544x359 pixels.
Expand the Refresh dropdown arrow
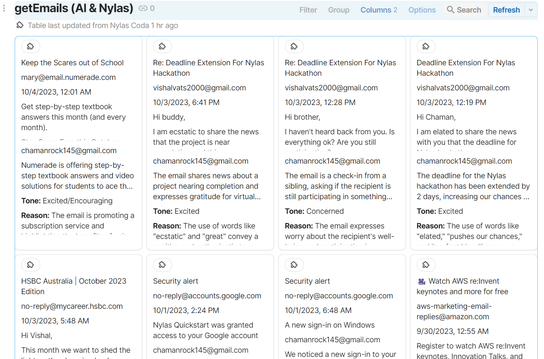pos(531,10)
